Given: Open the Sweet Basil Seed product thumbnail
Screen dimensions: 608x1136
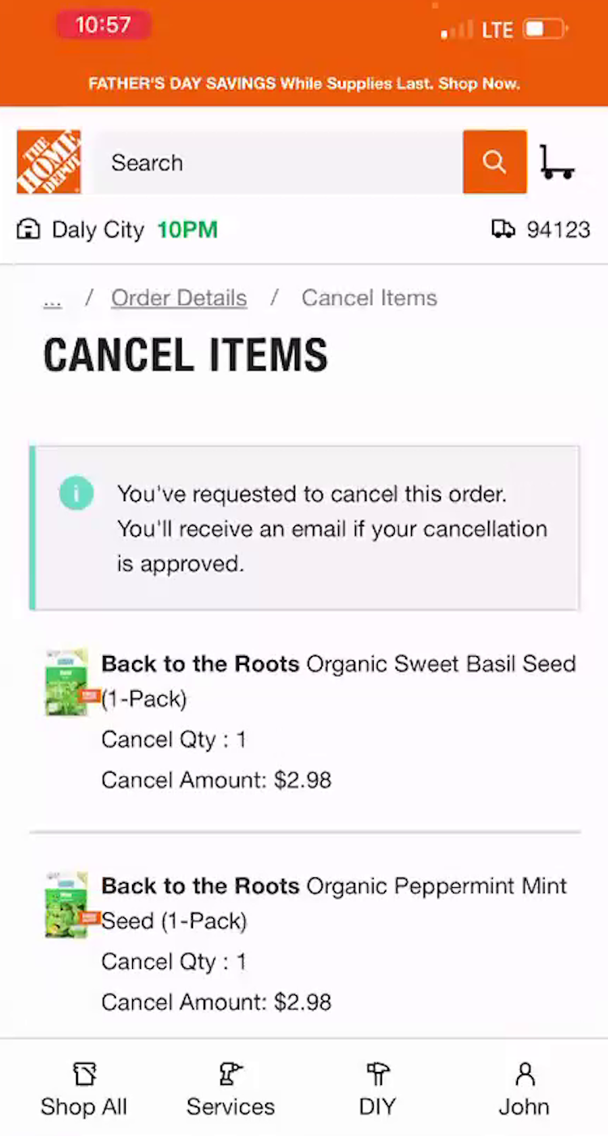Looking at the screenshot, I should point(67,681).
